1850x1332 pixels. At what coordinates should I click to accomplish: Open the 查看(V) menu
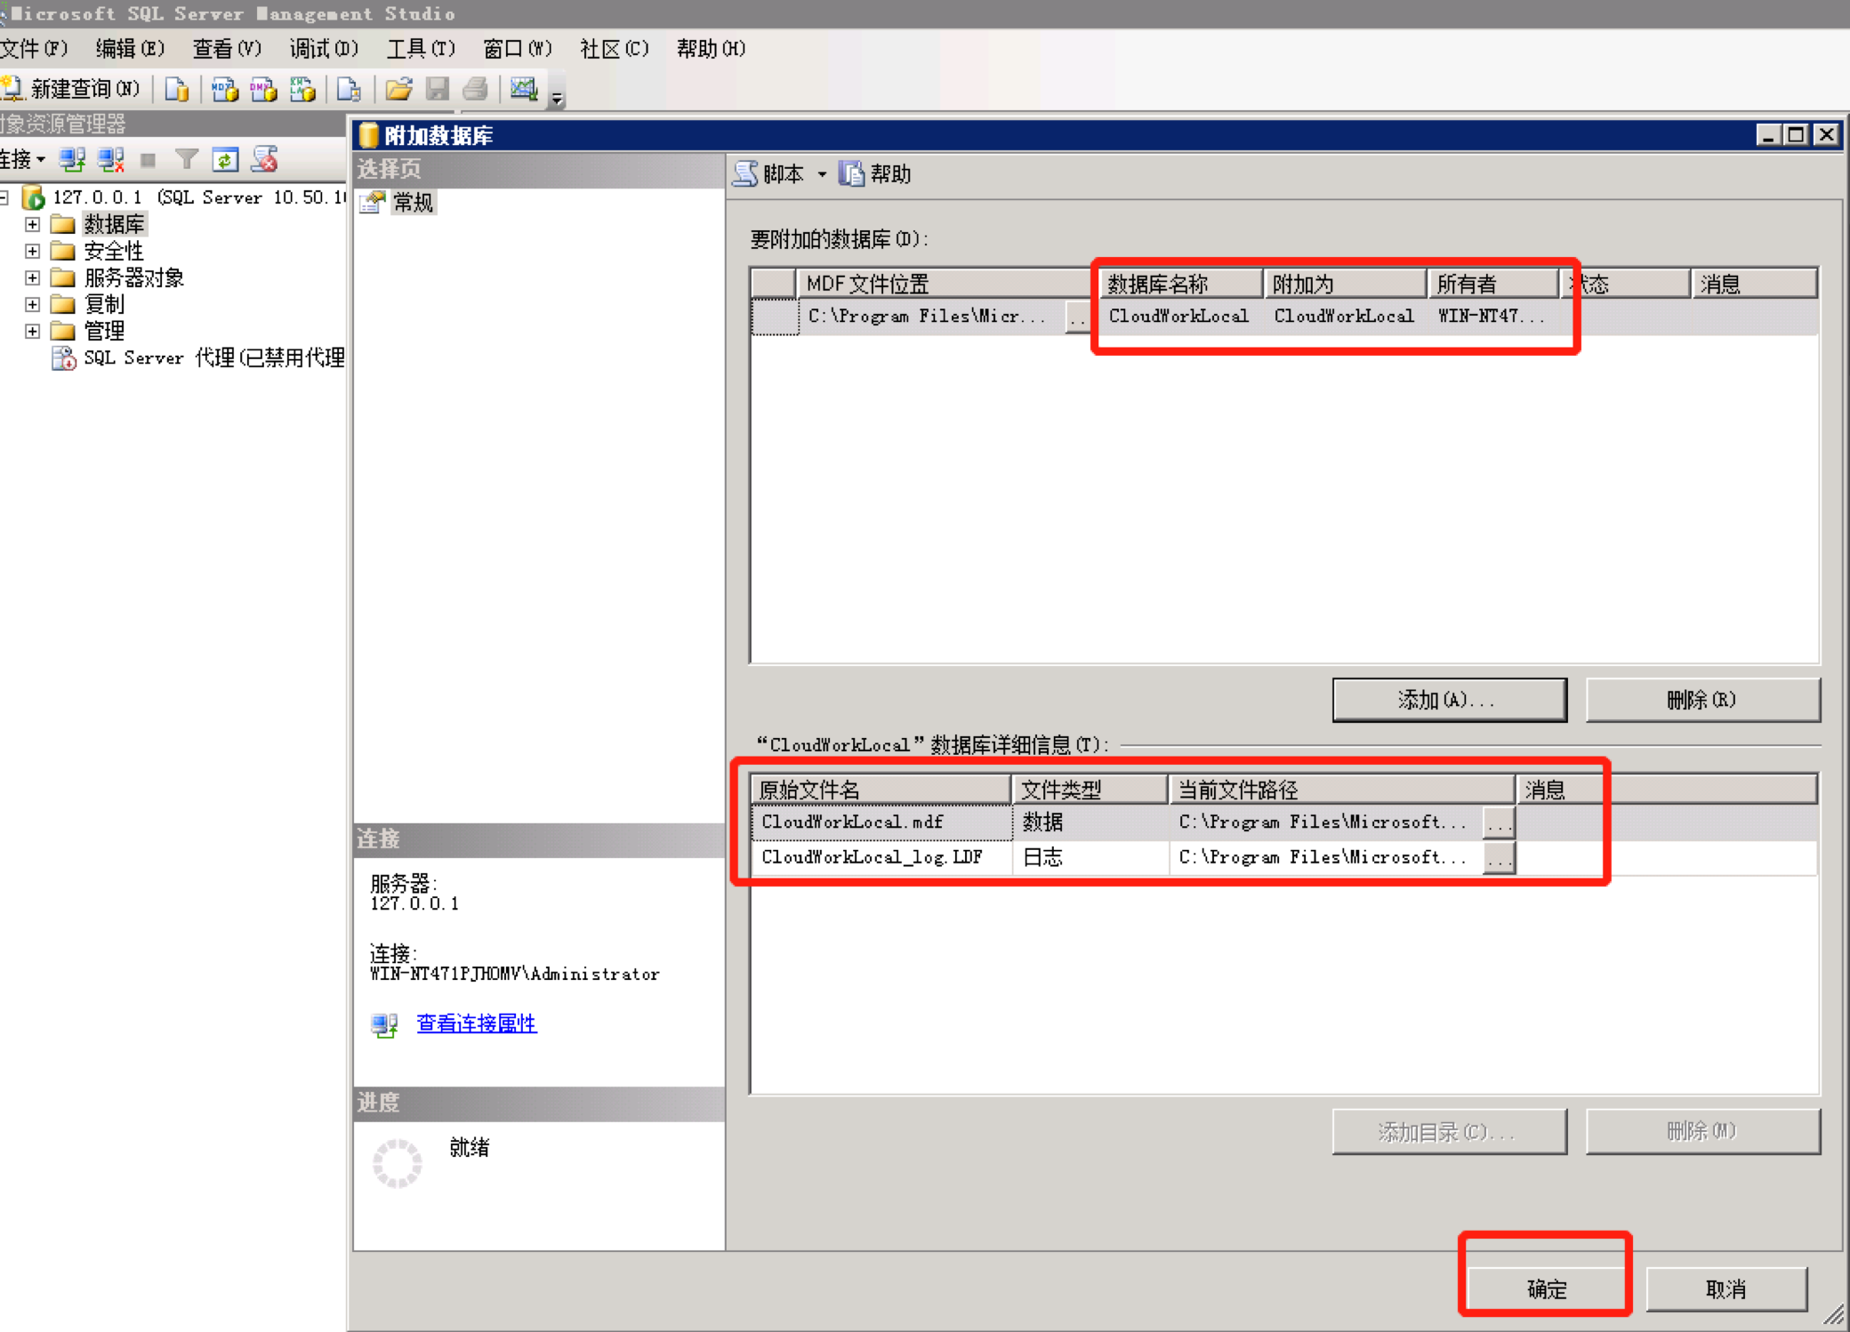(227, 48)
